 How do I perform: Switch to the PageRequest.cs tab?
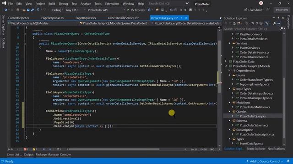point(86,18)
